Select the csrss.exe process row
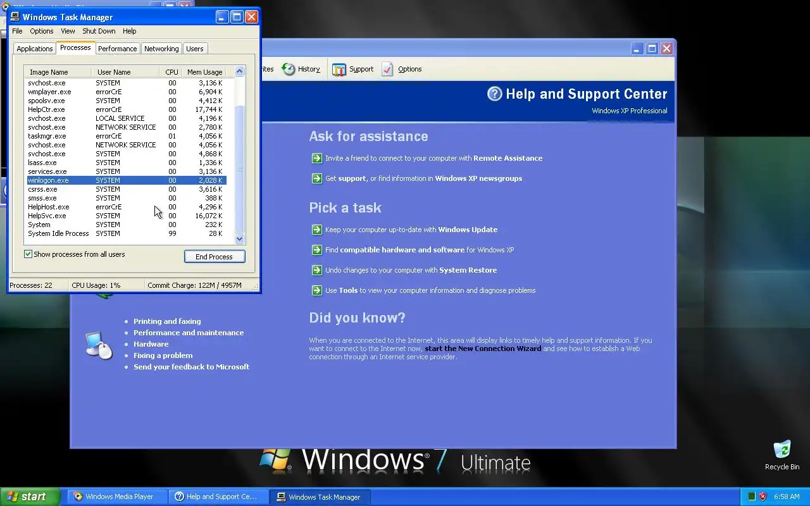Viewport: 810px width, 506px height. [x=125, y=189]
